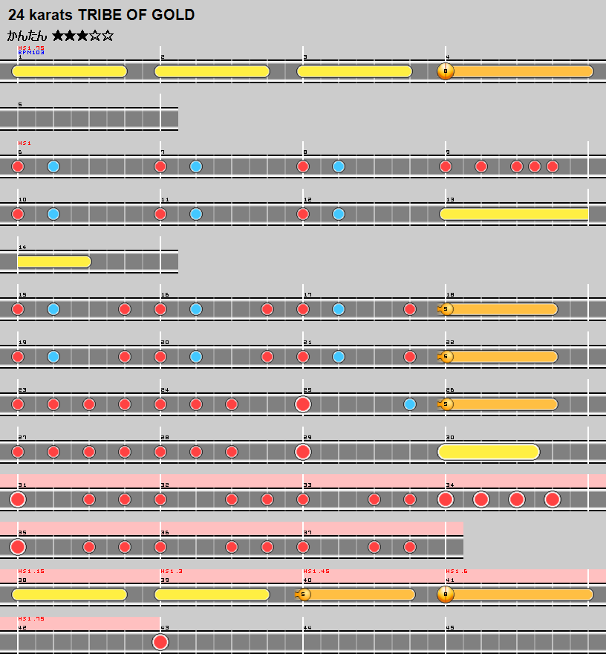Image resolution: width=606 pixels, height=654 pixels.
Task: Select the large yellow drumroll in measure 30
Action: [489, 452]
